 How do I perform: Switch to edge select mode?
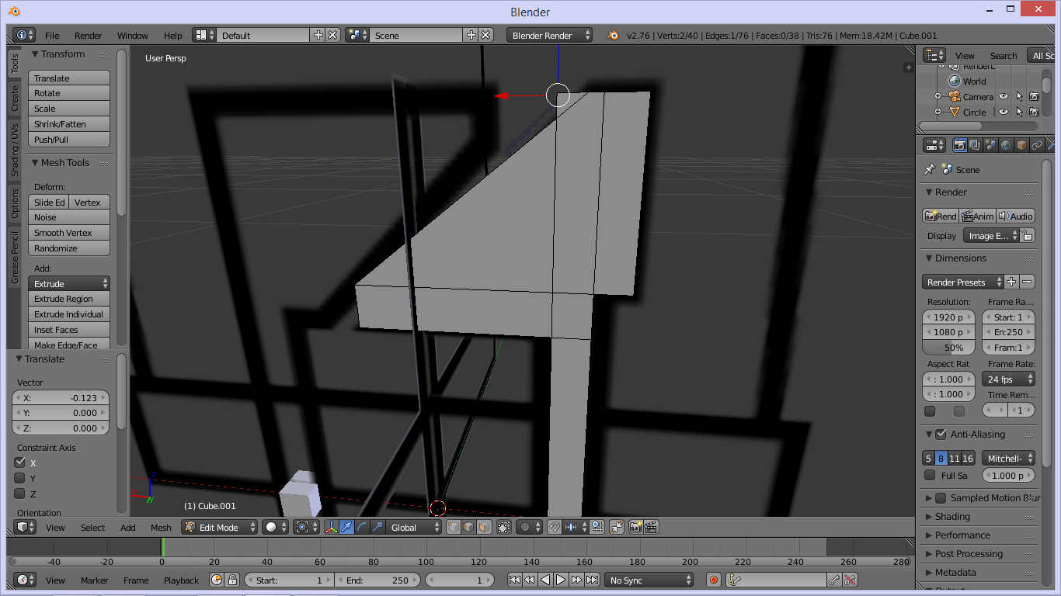coord(468,527)
